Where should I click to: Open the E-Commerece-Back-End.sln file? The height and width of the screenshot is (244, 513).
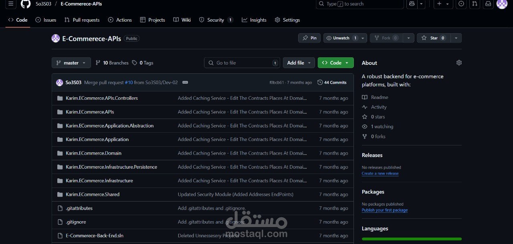tap(95, 236)
